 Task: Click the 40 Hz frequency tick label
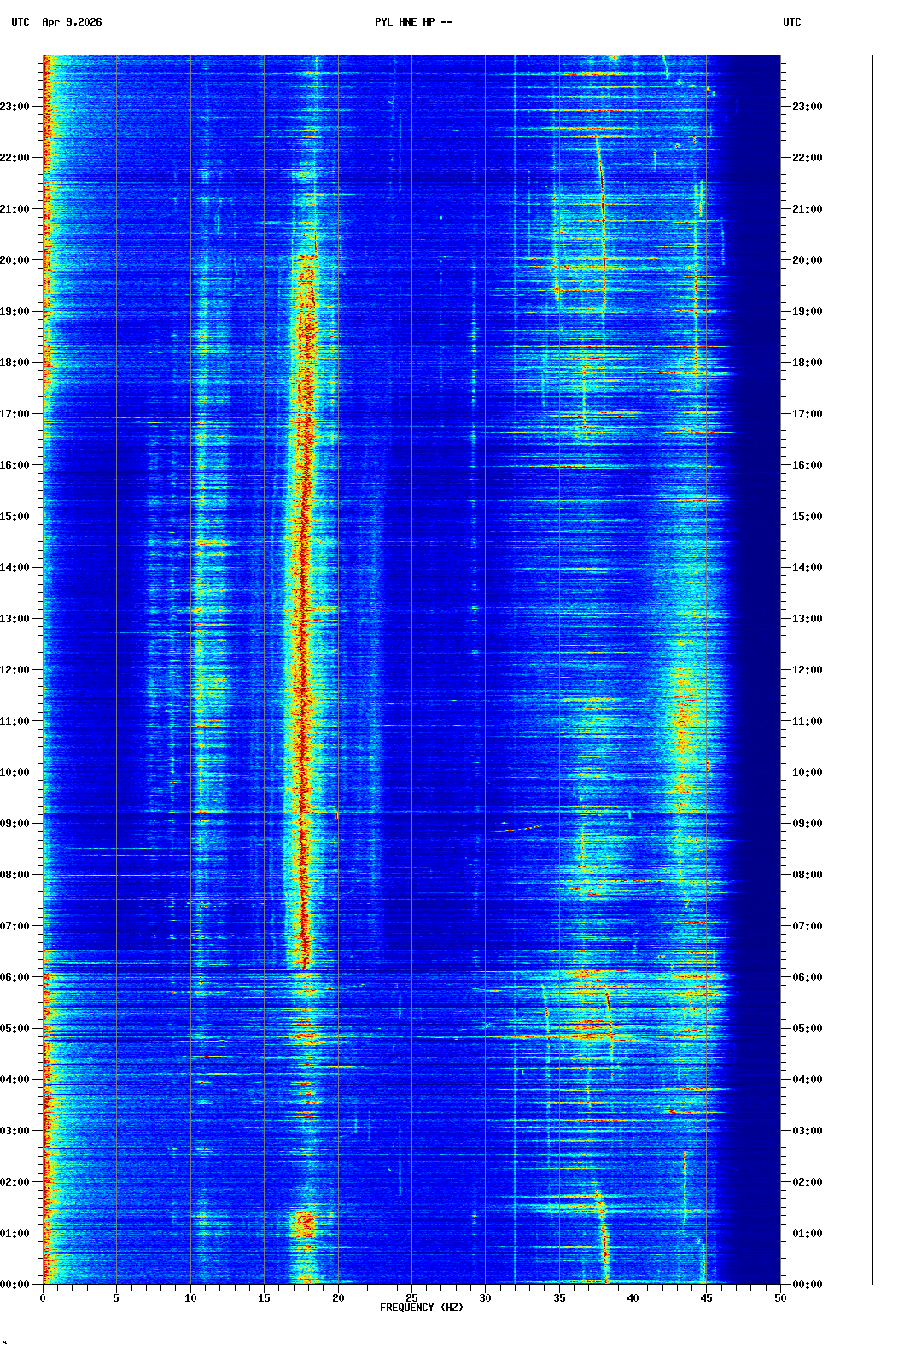[x=633, y=1298]
